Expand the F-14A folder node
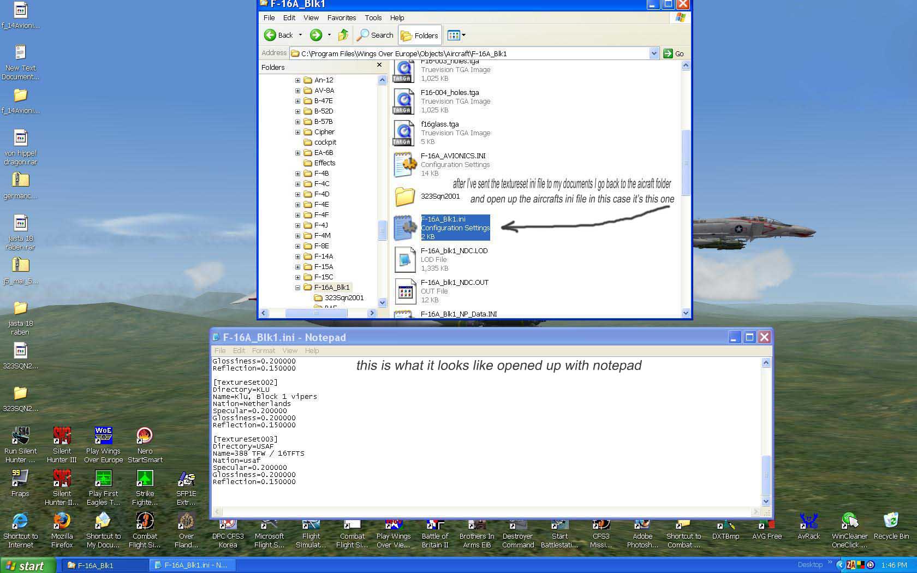The image size is (917, 573). tap(297, 256)
